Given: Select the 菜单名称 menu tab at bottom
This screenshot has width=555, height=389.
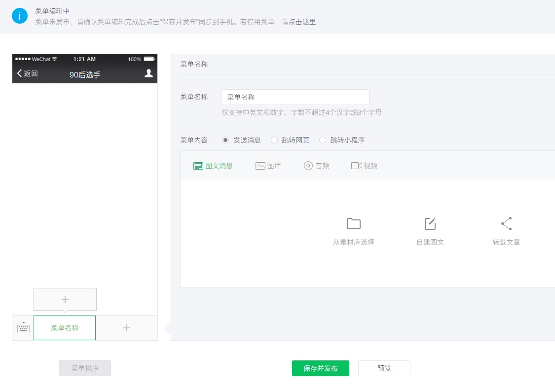Looking at the screenshot, I should tap(64, 327).
